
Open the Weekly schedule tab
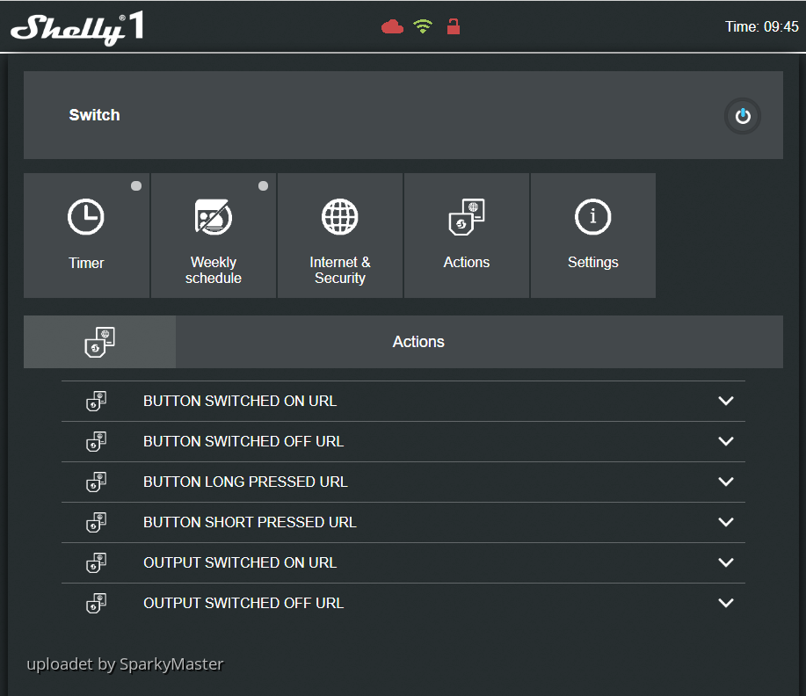click(x=214, y=235)
